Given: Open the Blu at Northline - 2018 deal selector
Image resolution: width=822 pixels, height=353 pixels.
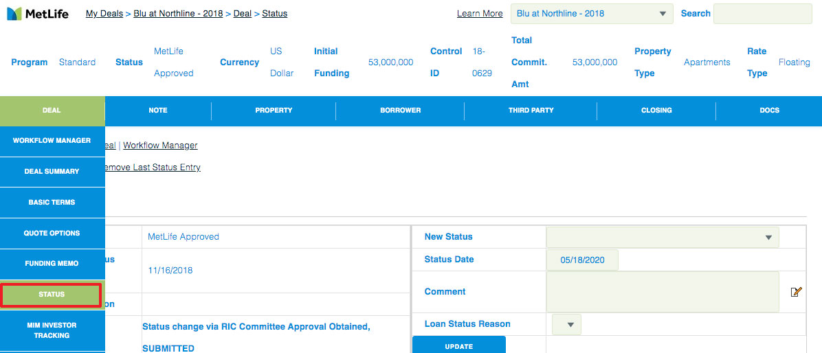Looking at the screenshot, I should 592,14.
